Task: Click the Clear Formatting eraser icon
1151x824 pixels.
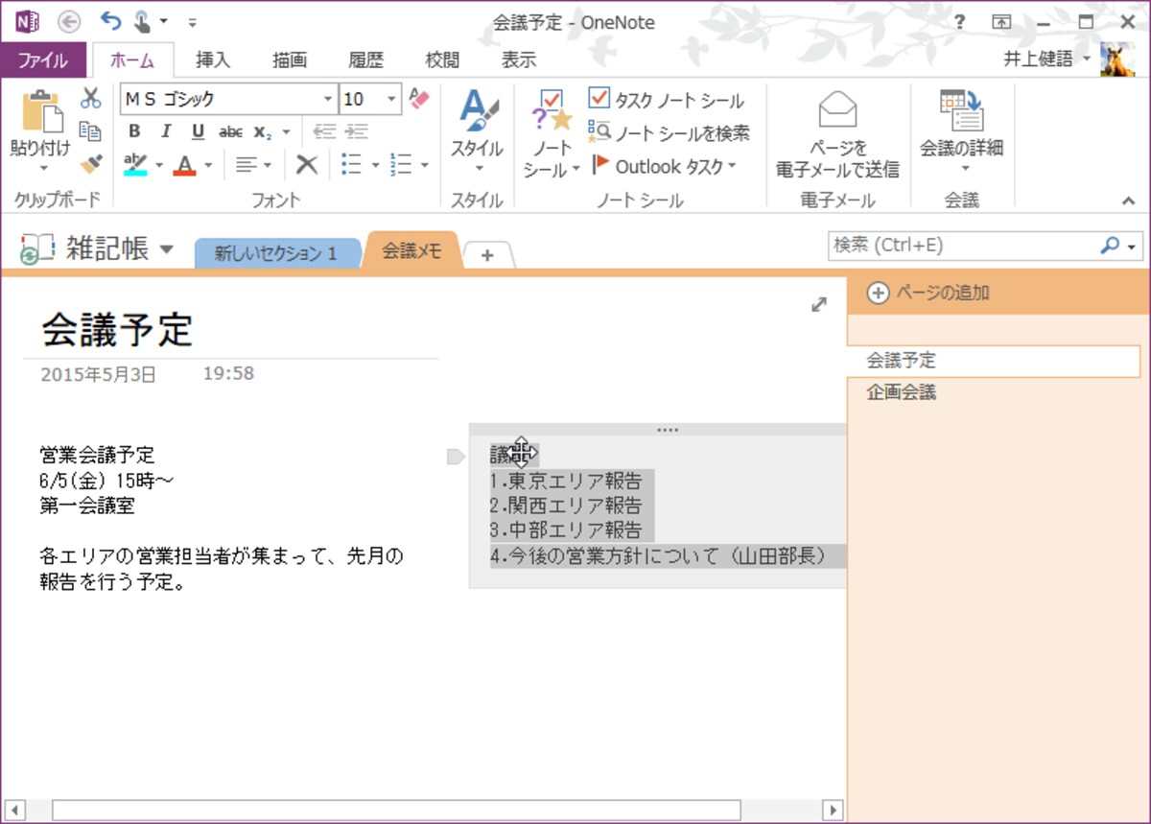Action: point(419,98)
